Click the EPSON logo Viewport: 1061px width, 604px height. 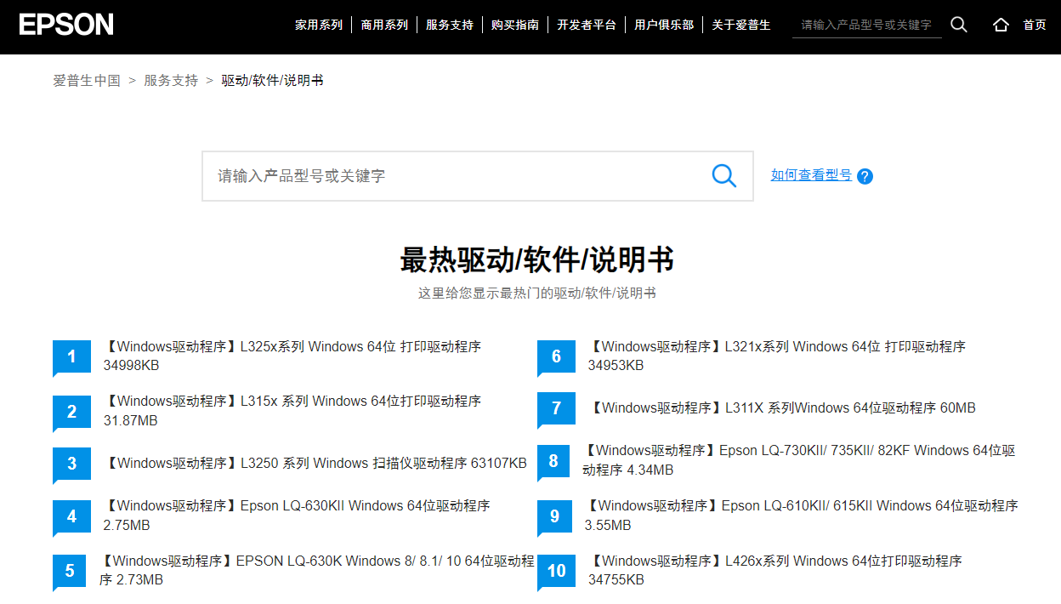pyautogui.click(x=65, y=24)
